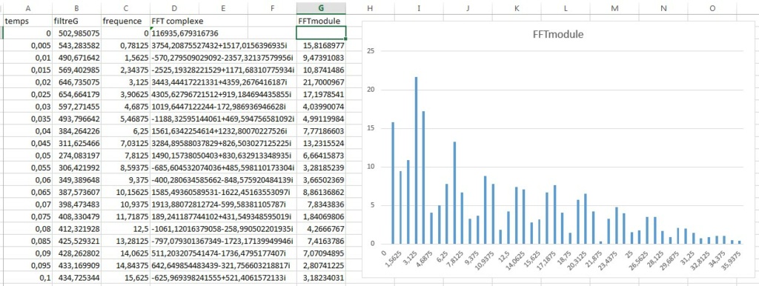
Task: Click FFTmodule cell 15,8168977
Action: [x=322, y=45]
